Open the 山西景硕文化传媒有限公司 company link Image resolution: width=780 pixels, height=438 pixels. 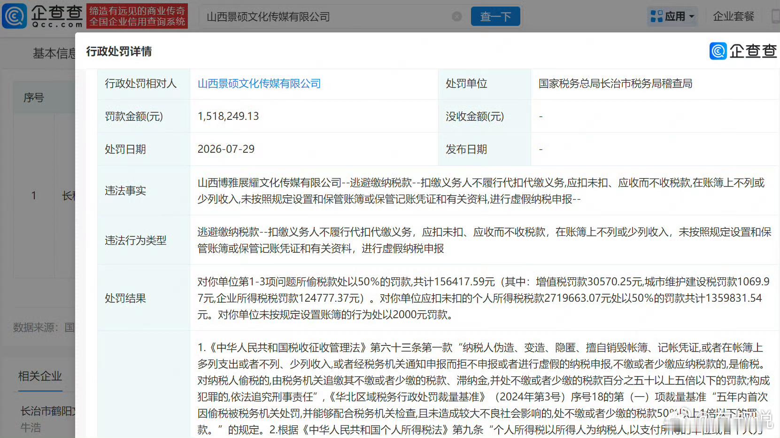point(259,84)
